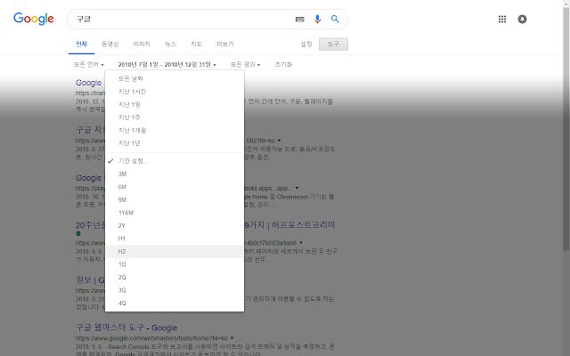Screen dimensions: 570x356
Task: Click the 초기화 reset link
Action: pos(283,65)
